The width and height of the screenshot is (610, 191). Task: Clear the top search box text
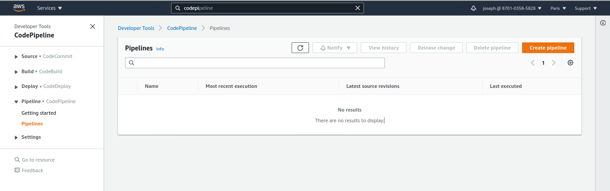point(357,8)
